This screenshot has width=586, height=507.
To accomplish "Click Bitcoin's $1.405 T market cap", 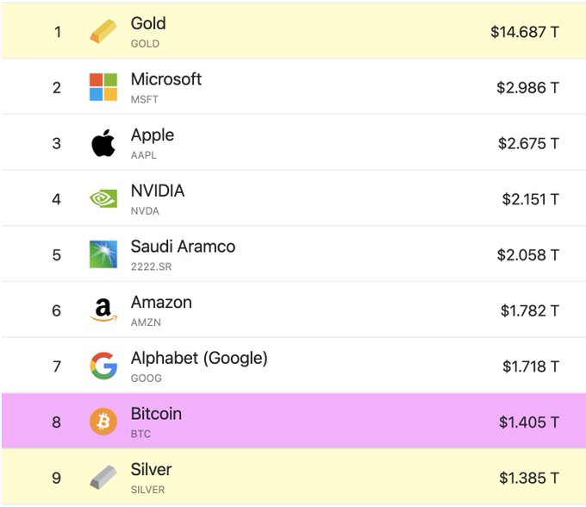I will point(529,422).
